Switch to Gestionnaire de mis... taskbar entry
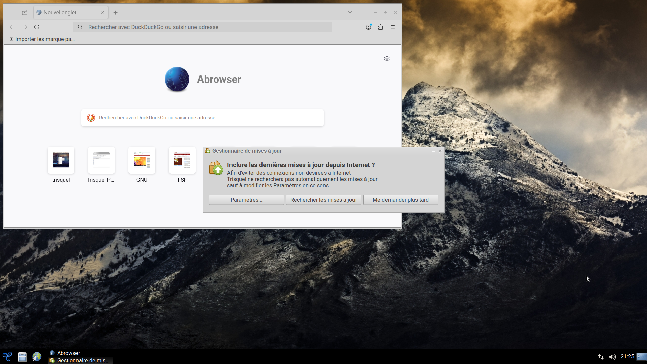The height and width of the screenshot is (364, 647). (x=80, y=360)
